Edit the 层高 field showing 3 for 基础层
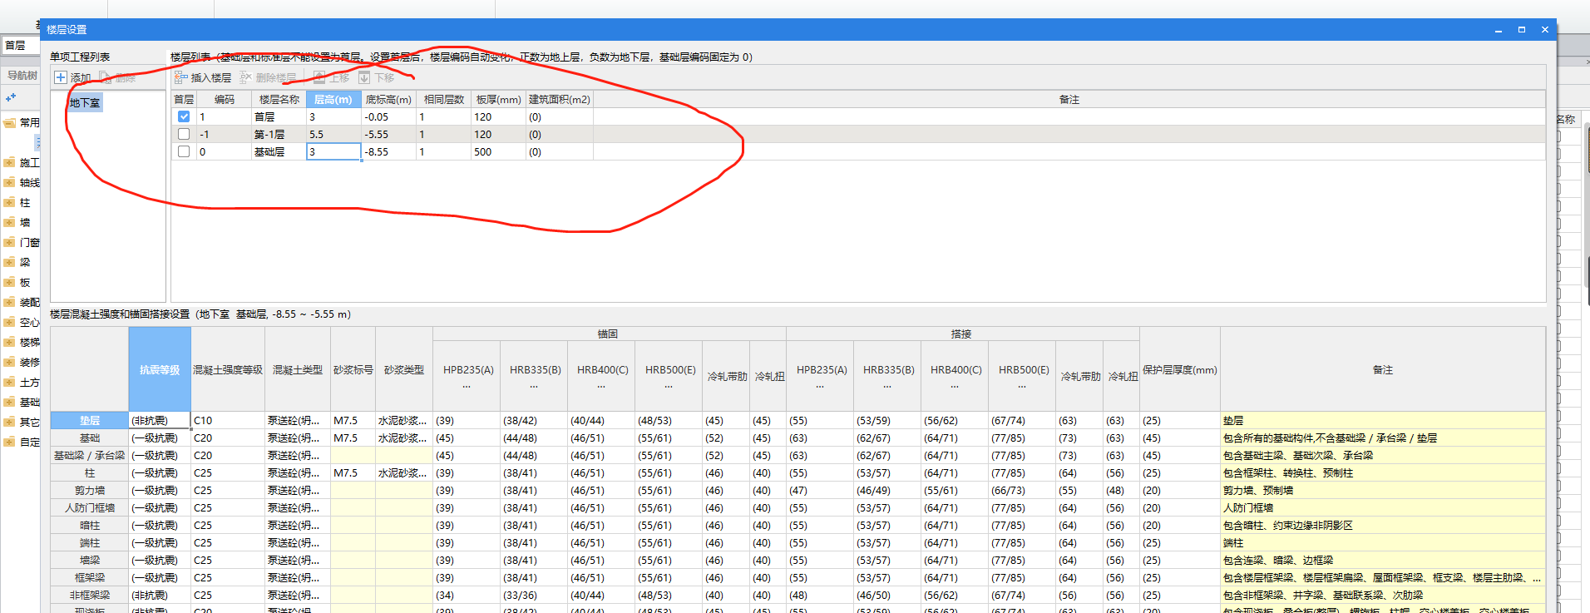Screen dimensions: 1590x613 tap(333, 151)
